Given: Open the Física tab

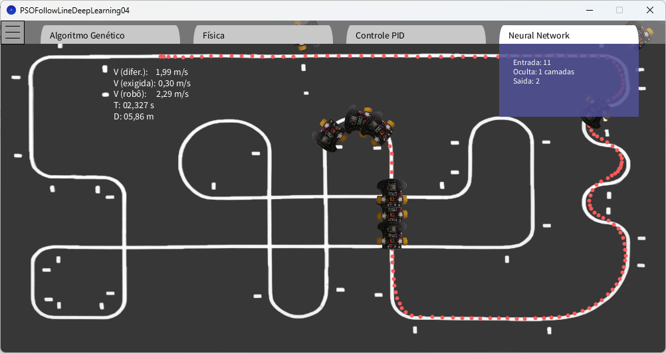Looking at the screenshot, I should (x=263, y=35).
